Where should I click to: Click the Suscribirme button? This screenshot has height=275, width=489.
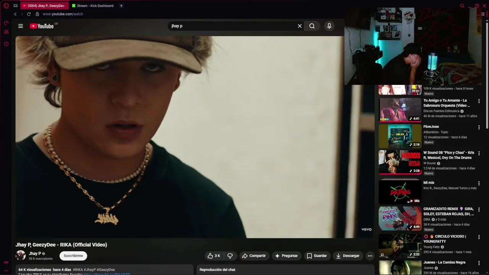tap(73, 256)
